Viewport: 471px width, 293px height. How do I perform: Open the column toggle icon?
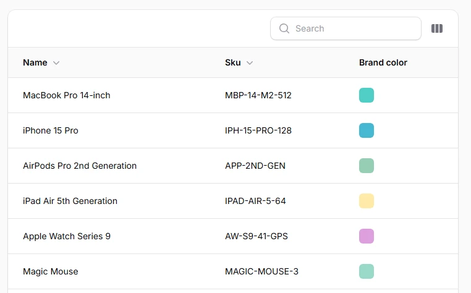(x=437, y=28)
